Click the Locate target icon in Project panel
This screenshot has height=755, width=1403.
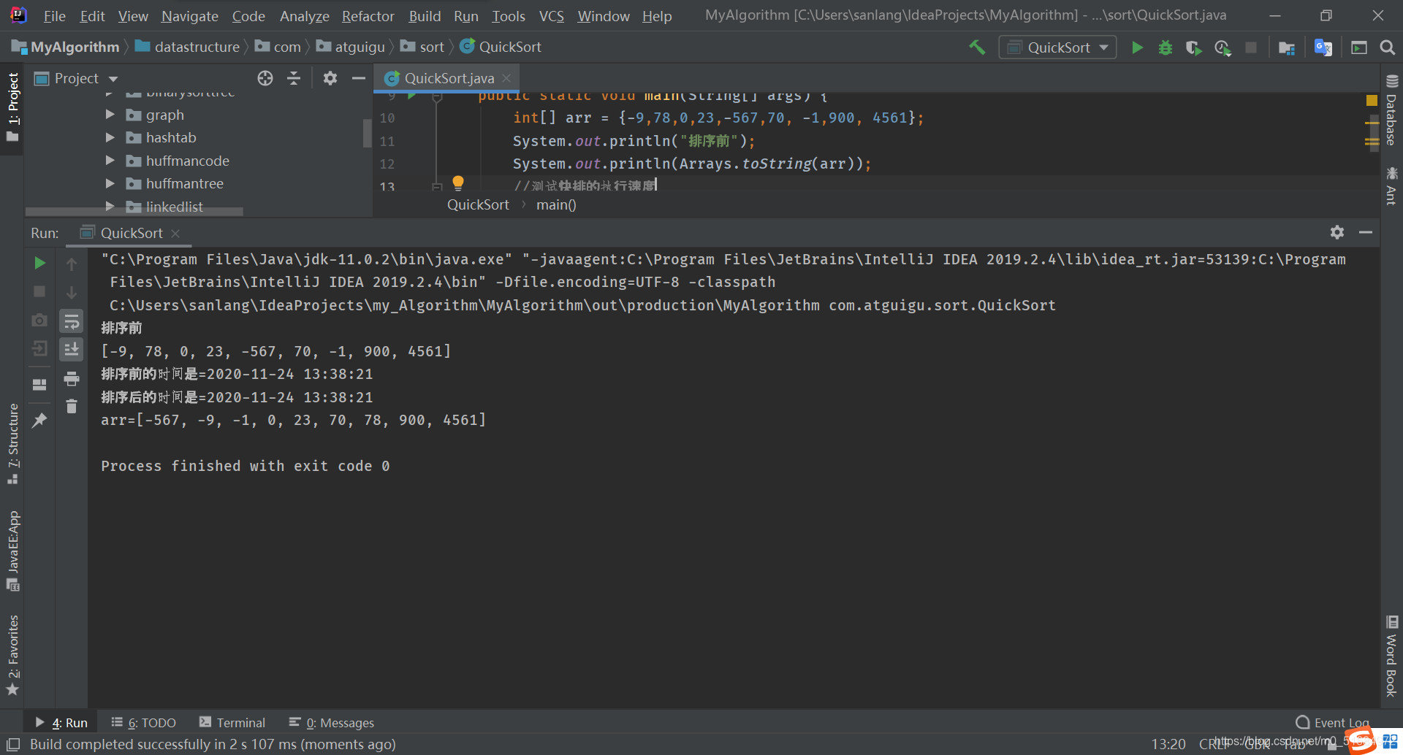(265, 78)
